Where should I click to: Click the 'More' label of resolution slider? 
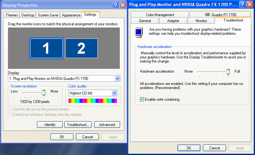click(54, 91)
